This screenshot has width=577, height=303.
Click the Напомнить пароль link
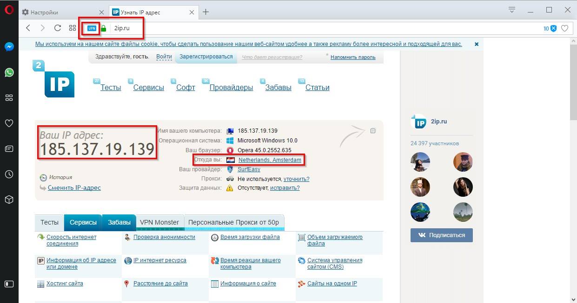(353, 57)
